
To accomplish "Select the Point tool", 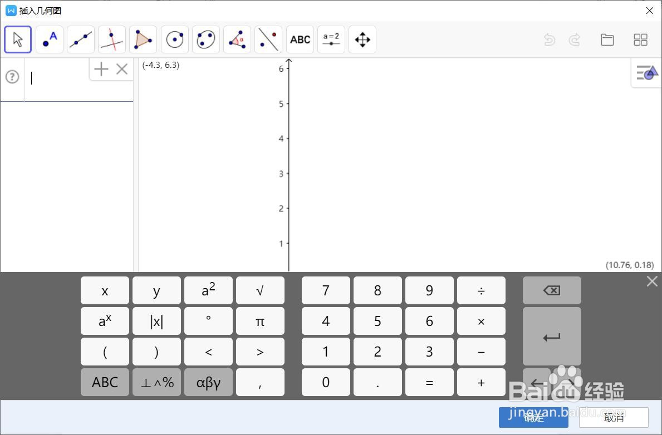I will click(x=50, y=39).
